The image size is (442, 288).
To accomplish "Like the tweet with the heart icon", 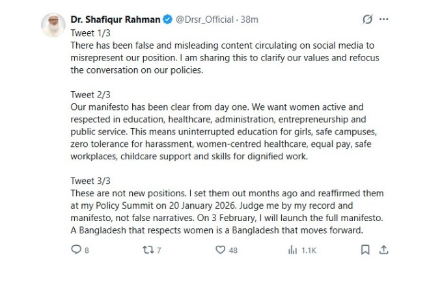I will [220, 249].
